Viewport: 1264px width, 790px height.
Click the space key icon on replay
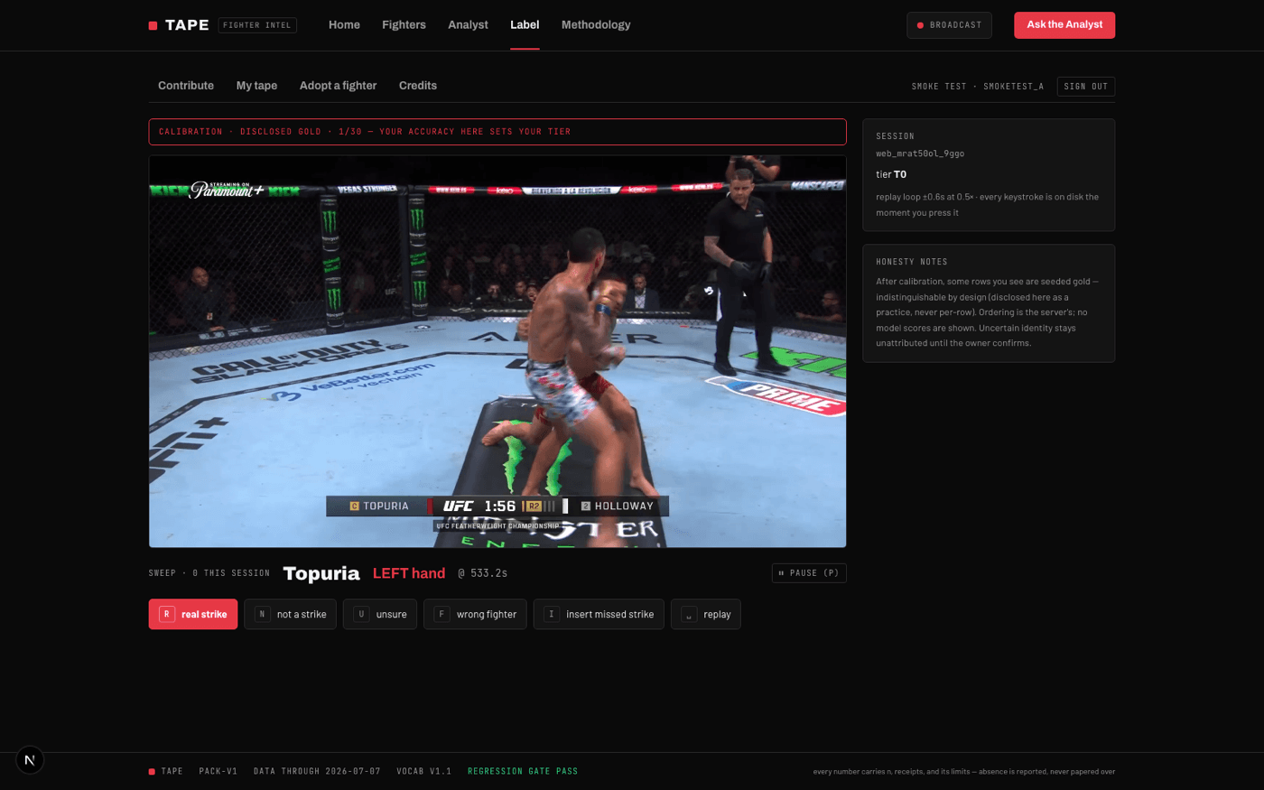point(689,614)
